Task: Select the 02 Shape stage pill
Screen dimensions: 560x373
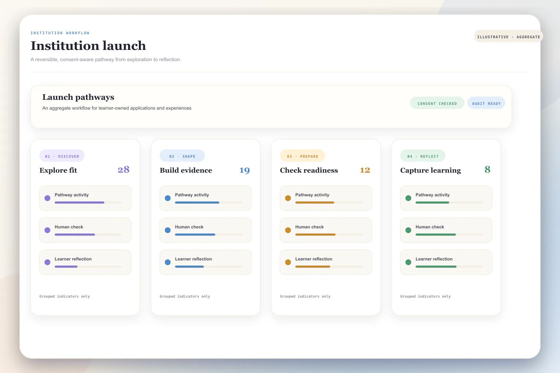Action: click(182, 156)
